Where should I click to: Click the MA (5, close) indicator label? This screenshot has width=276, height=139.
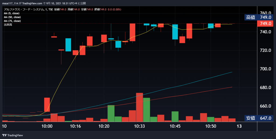pyautogui.click(x=12, y=13)
